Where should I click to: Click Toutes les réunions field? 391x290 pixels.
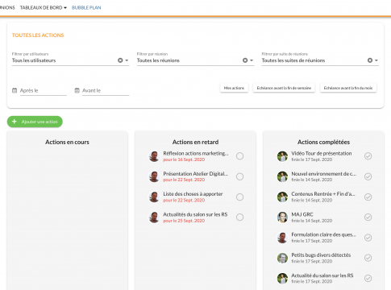coord(195,60)
